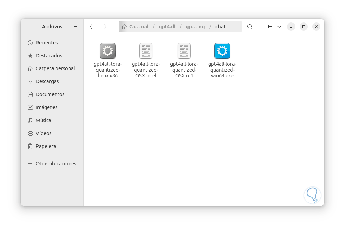Click the Destacados star icon
Viewport: 345px width, 229px height.
pos(30,56)
